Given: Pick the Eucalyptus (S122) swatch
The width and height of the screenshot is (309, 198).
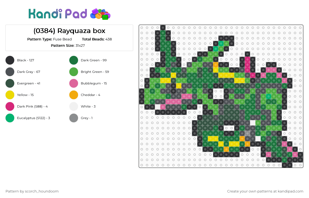Looking at the screenshot, I should point(10,118).
